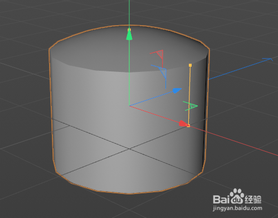Select the green triangular plane handle

click(193, 106)
